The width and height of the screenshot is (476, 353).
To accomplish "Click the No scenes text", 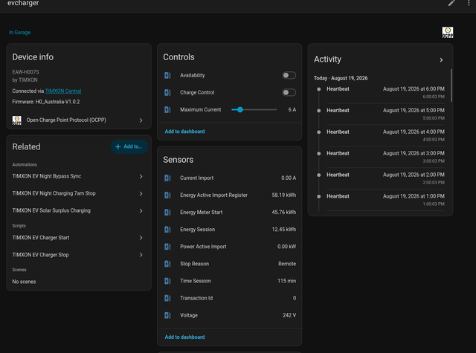I will (x=24, y=282).
